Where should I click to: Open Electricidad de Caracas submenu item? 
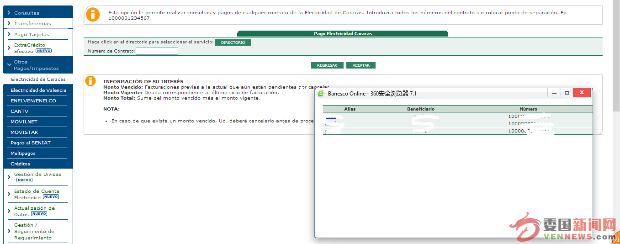38,80
